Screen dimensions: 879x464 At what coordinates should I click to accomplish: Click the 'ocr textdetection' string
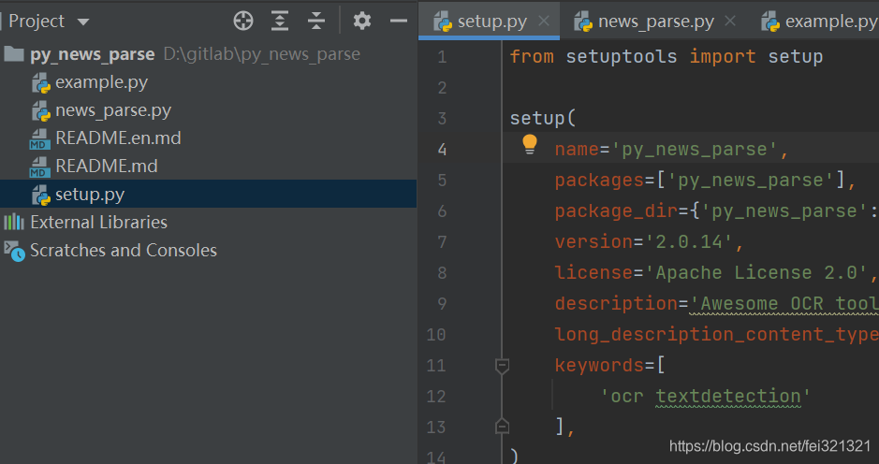pos(705,396)
